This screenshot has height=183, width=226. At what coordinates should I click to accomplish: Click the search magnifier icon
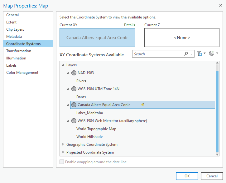pyautogui.click(x=186, y=54)
